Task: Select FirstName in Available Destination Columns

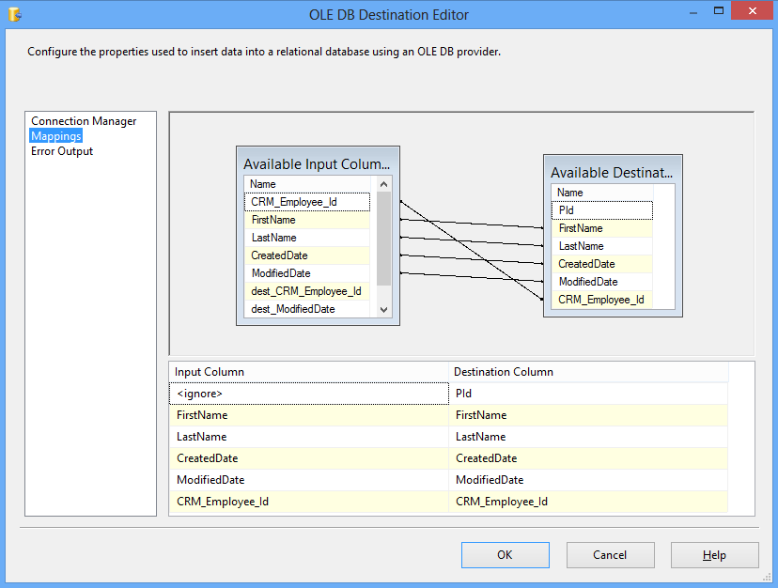Action: pos(602,228)
